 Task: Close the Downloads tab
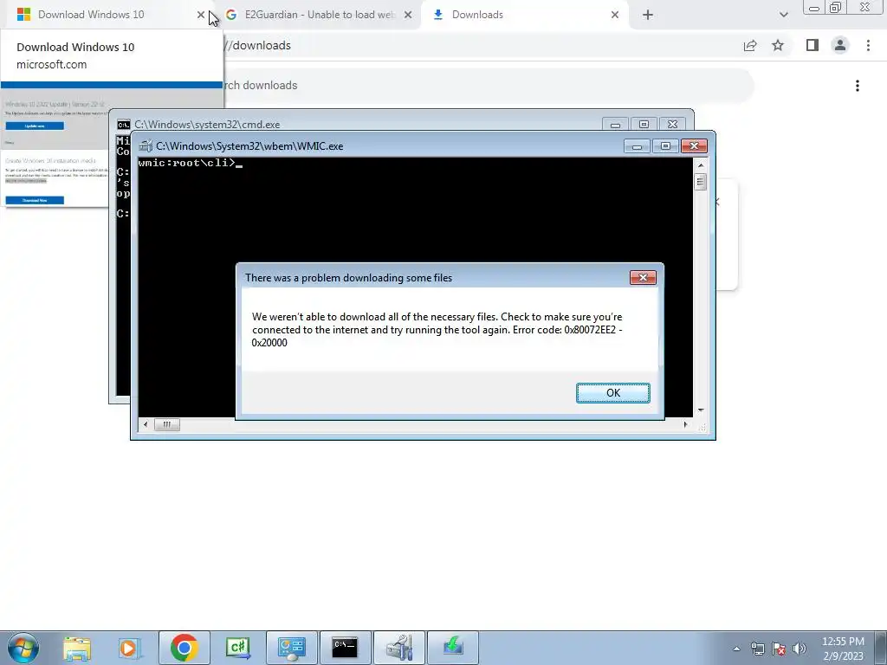pos(615,15)
